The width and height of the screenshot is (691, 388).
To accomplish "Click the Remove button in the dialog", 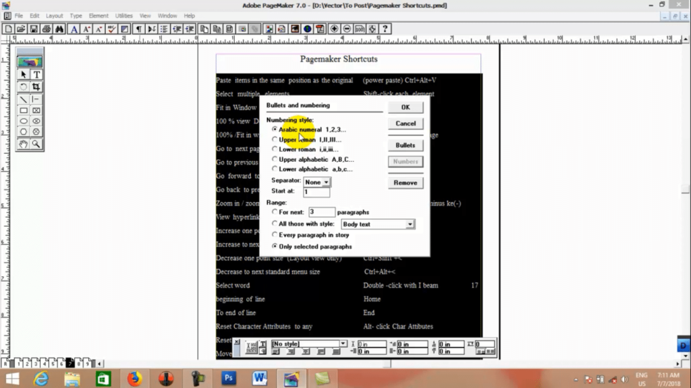I will click(x=406, y=183).
